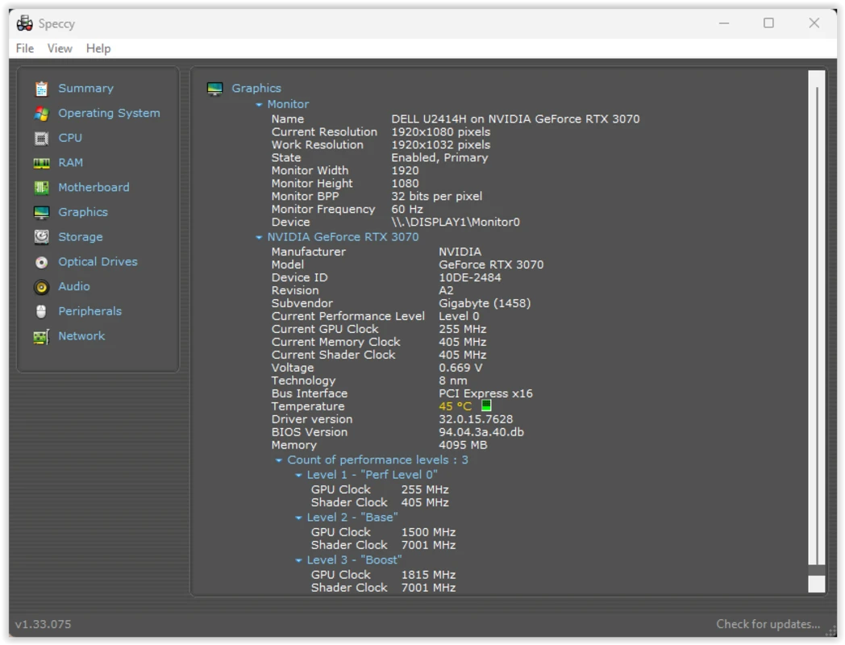Collapse the NVIDIA GeForce RTX 3070 section
Screen dimensions: 845x645
tap(258, 237)
